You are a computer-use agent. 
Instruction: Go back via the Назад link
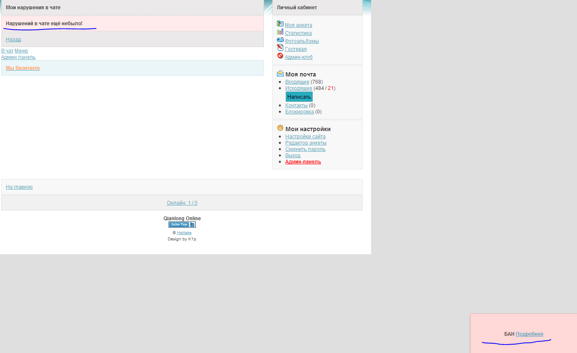click(x=13, y=40)
